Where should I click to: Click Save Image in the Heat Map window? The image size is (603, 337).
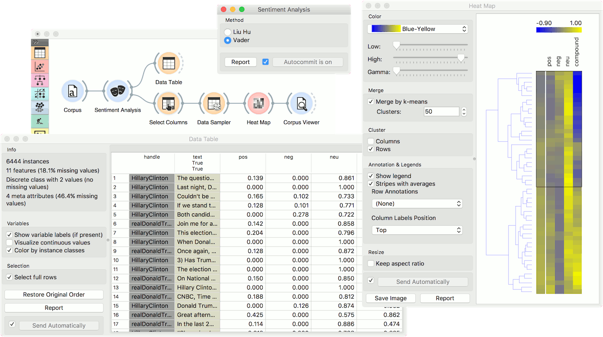click(x=390, y=298)
